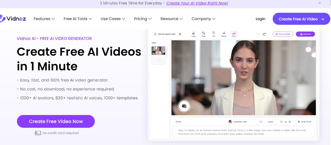Click the US flag voice icon
The width and height of the screenshot is (331, 145).
click(x=230, y=122)
